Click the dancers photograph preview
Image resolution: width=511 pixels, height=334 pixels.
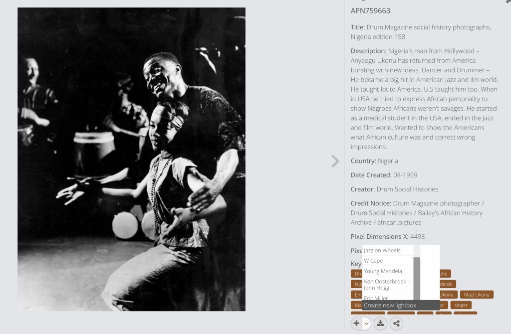(x=131, y=159)
